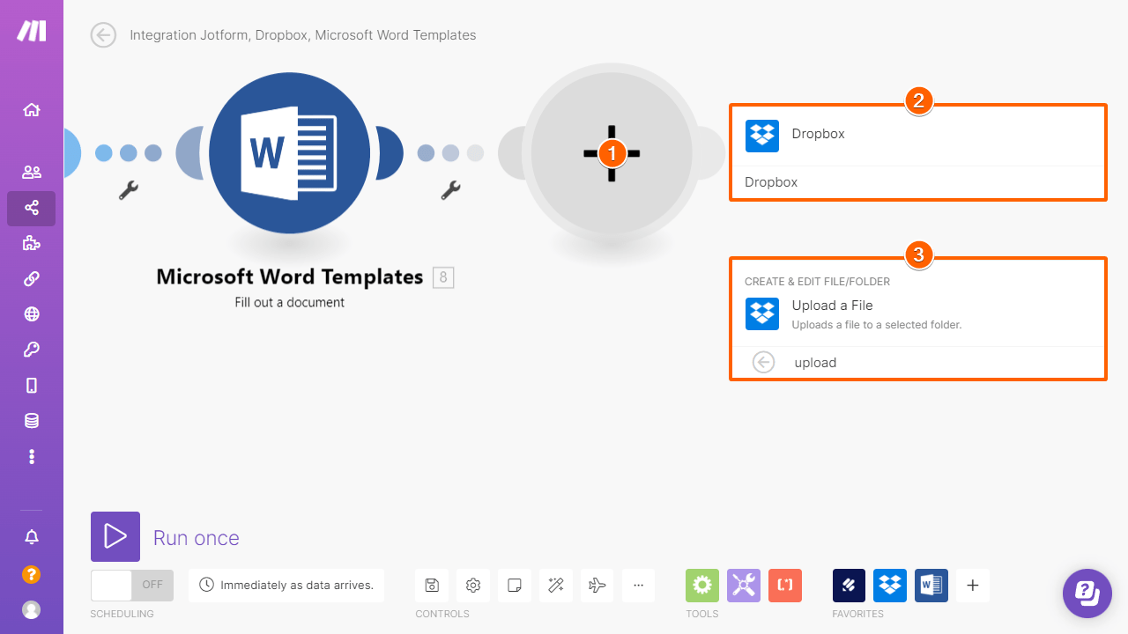Image resolution: width=1128 pixels, height=634 pixels.
Task: Save the scenario with the disk icon
Action: (432, 585)
